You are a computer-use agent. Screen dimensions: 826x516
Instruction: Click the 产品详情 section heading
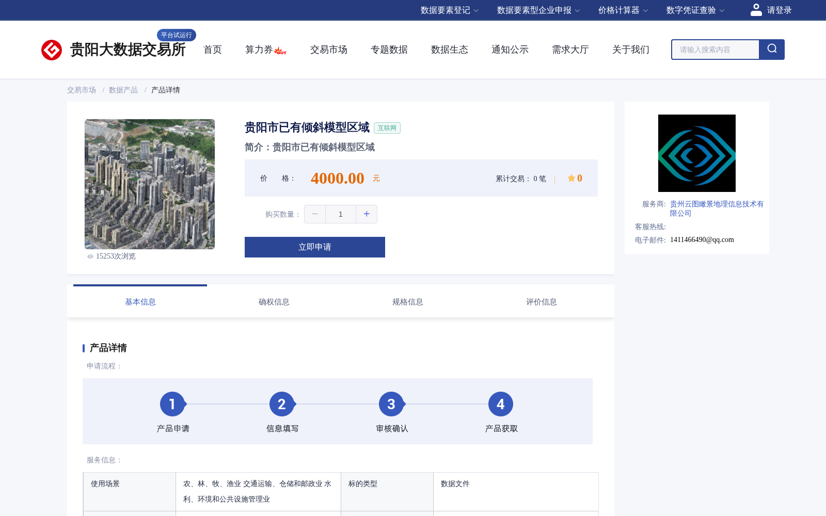(108, 348)
